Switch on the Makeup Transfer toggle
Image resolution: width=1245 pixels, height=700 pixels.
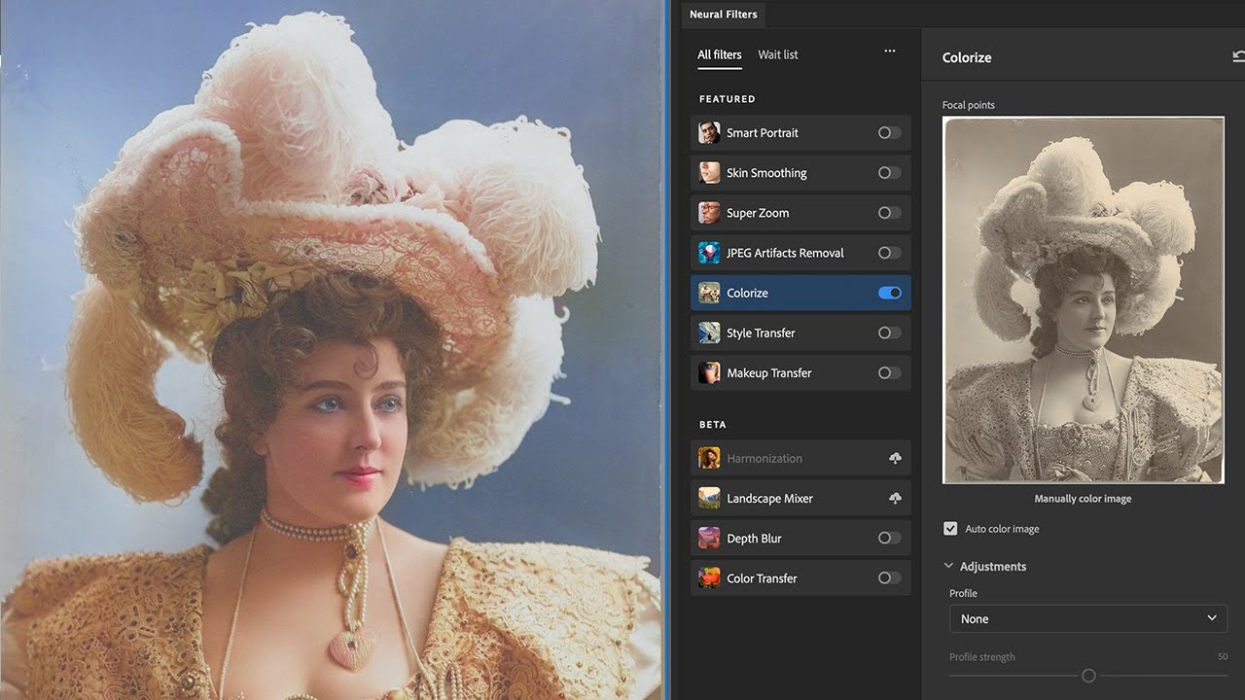(889, 372)
